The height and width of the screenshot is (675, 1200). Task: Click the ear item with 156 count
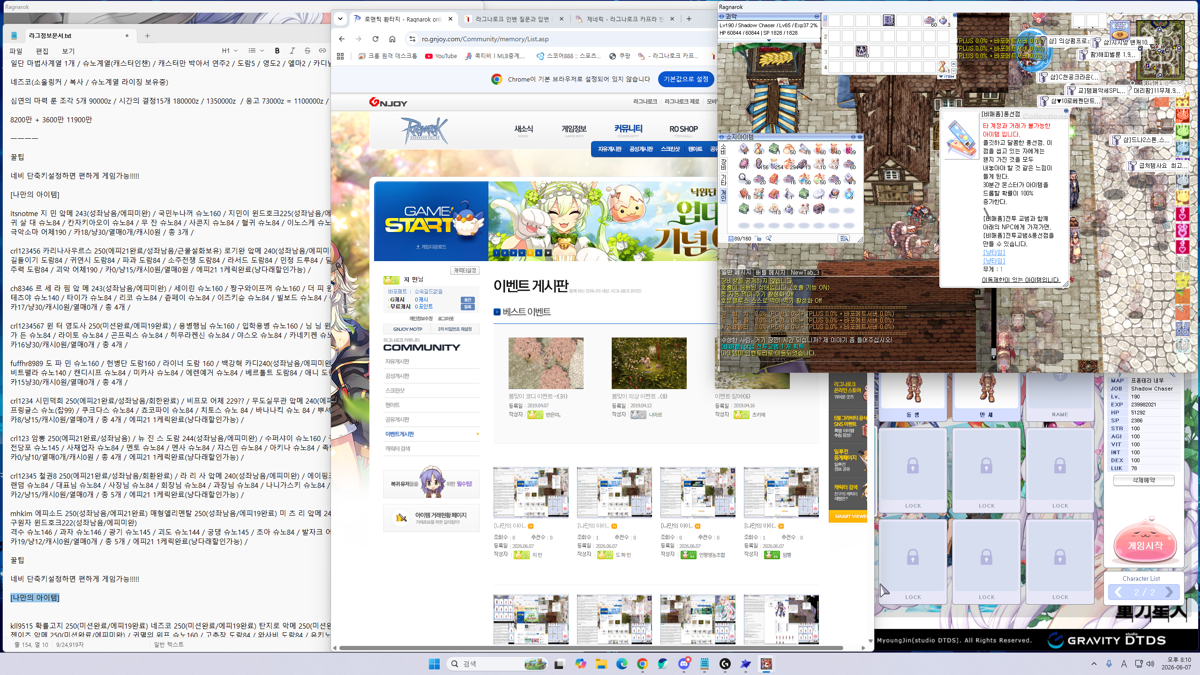tap(758, 163)
